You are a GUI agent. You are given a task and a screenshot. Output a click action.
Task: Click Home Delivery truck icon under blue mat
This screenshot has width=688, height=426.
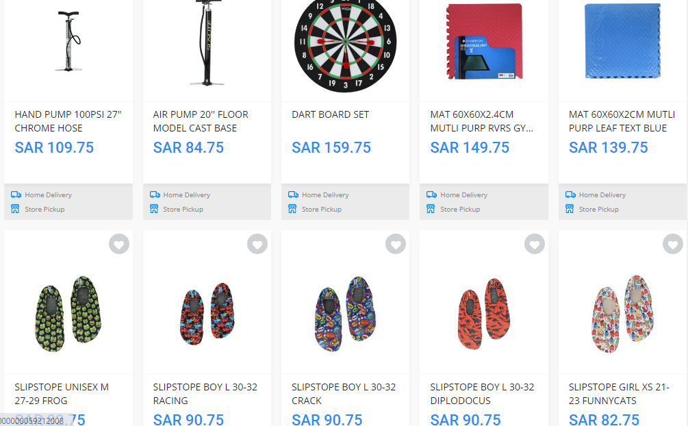tap(570, 195)
